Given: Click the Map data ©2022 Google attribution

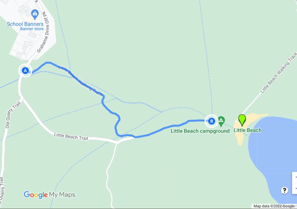Looking at the screenshot, I should click(x=274, y=206).
